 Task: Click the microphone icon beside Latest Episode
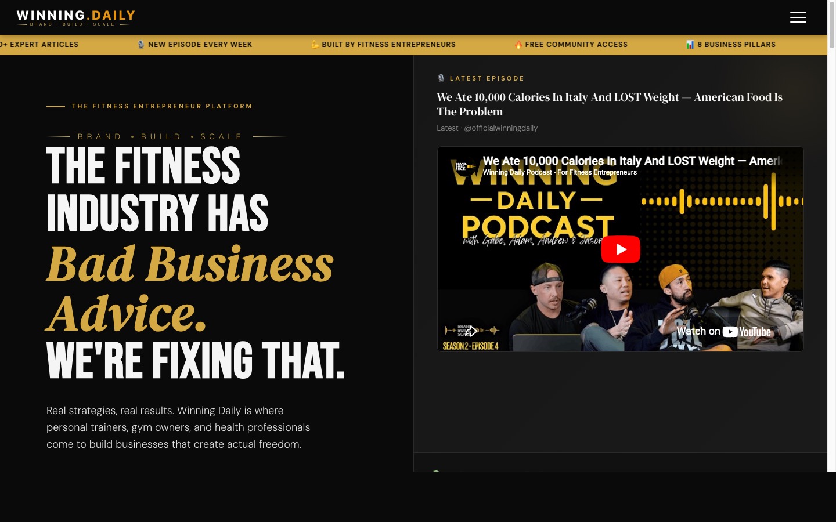click(441, 78)
